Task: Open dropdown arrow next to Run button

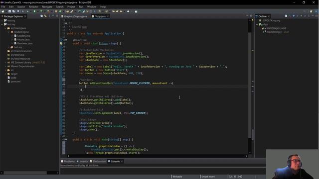Action: [x=37, y=11]
